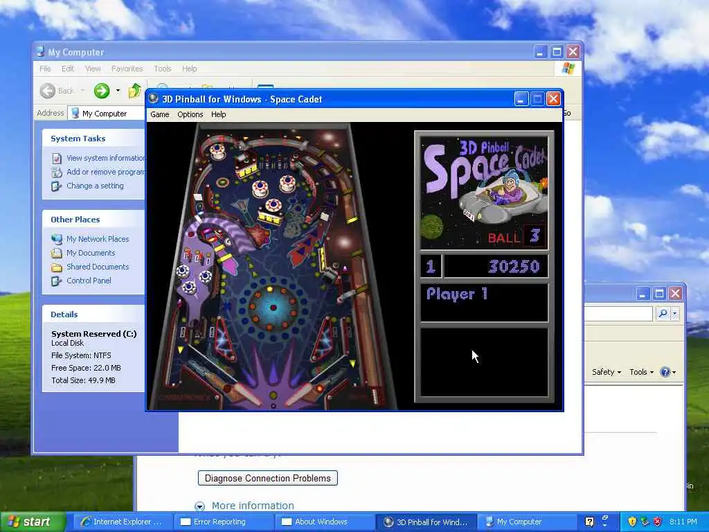Open the Game menu in 3D Pinball
This screenshot has width=709, height=532.
160,114
